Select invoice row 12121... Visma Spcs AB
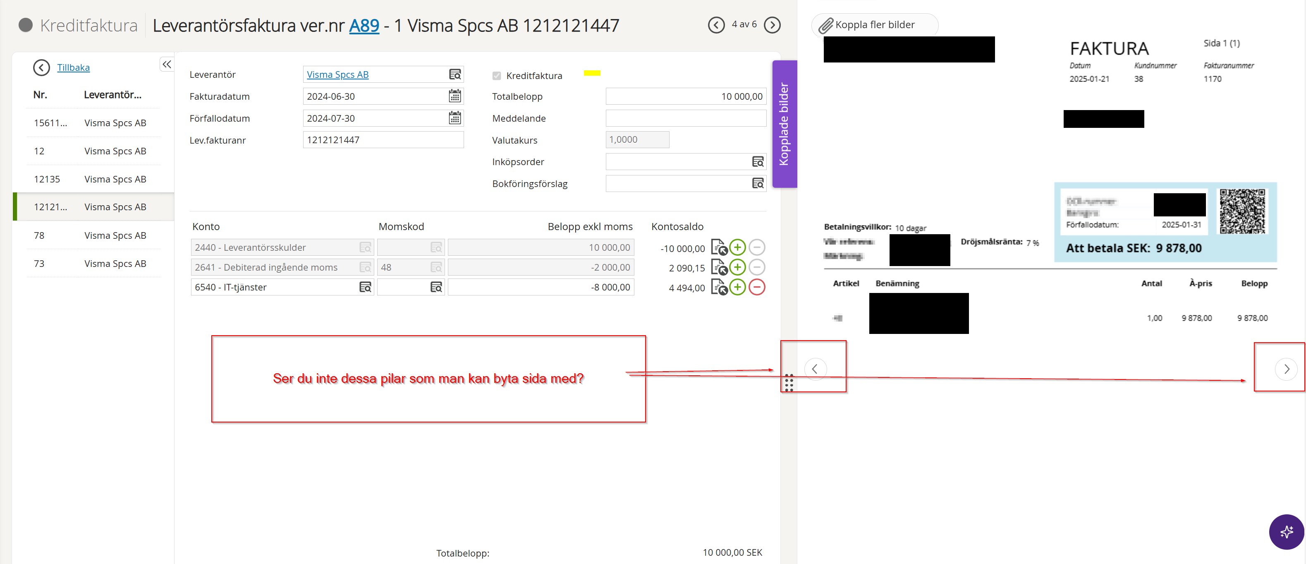Screen dimensions: 1306x564 pyautogui.click(x=93, y=207)
